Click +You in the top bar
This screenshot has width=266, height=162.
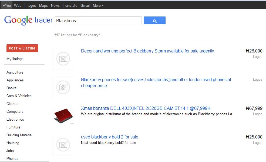point(6,5)
